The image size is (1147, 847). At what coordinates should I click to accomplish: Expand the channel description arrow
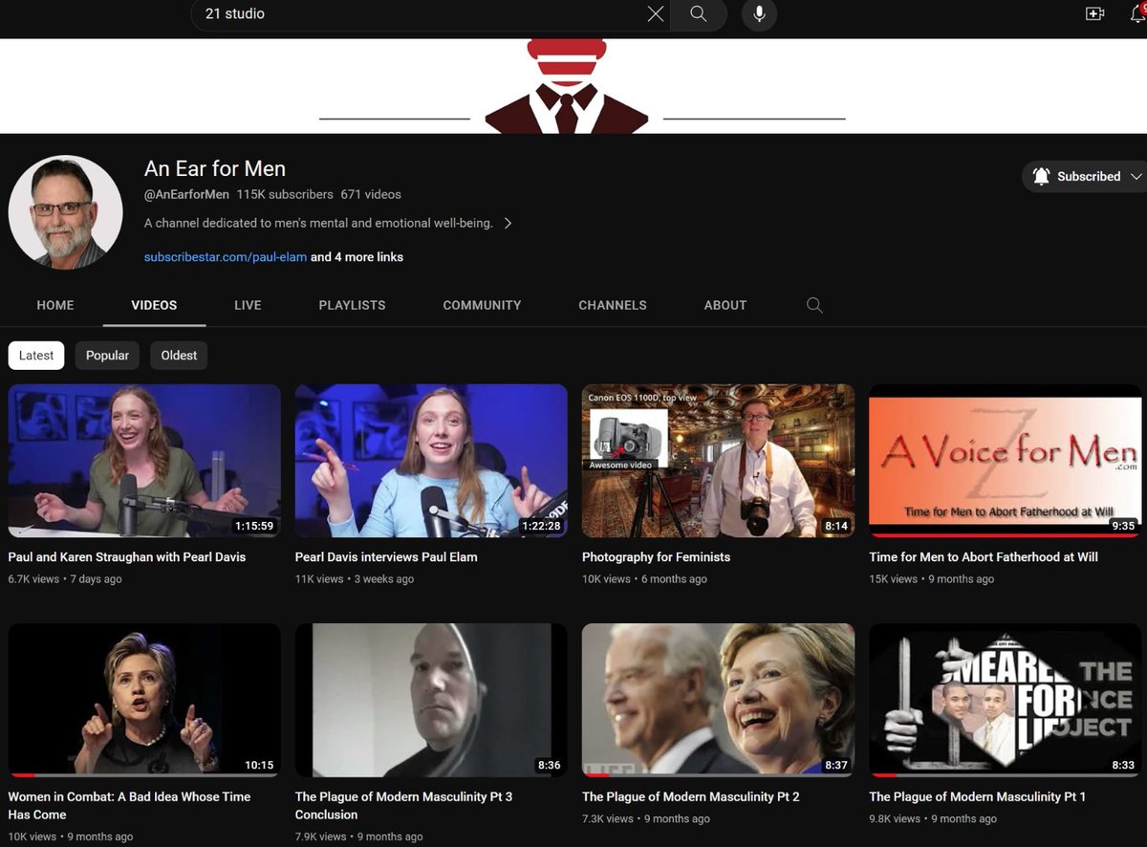508,223
